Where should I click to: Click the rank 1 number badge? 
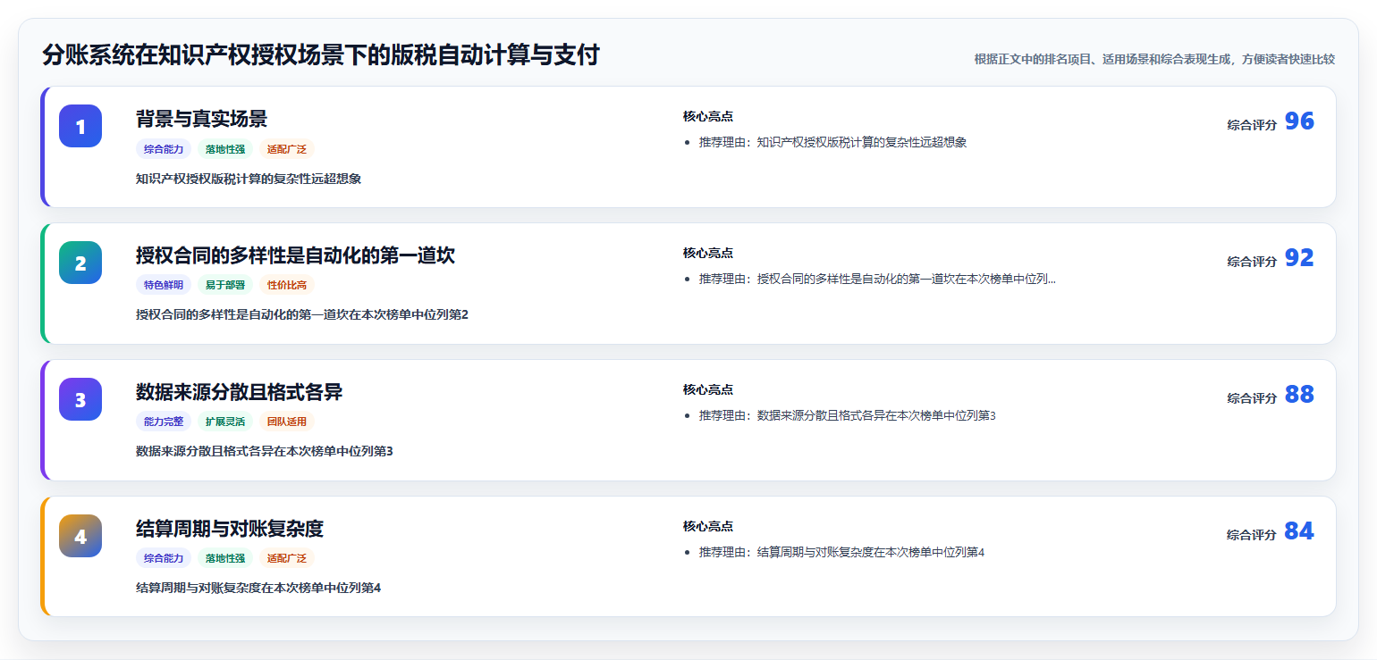[x=80, y=126]
